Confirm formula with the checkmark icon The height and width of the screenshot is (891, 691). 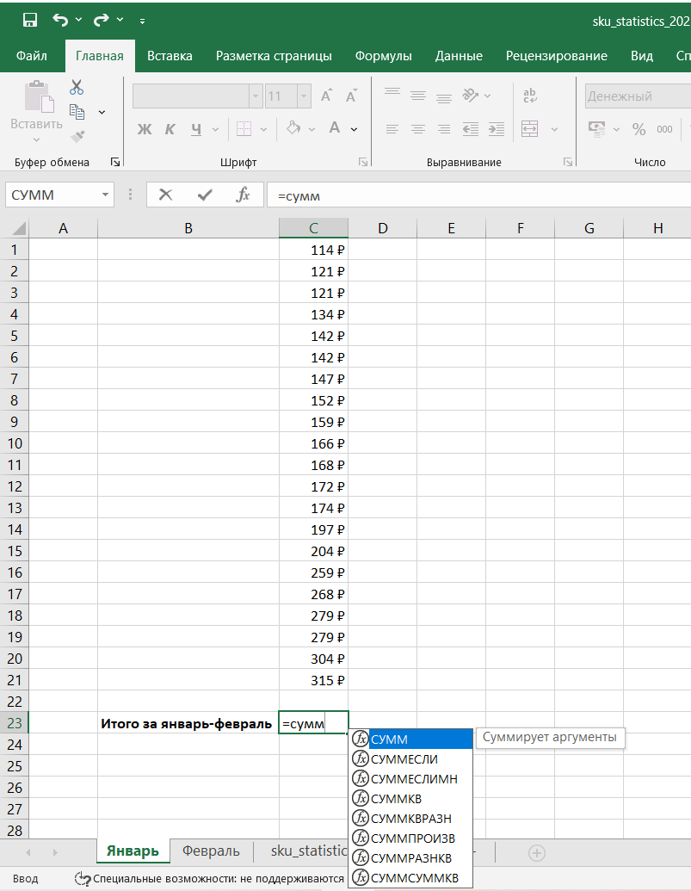click(205, 195)
